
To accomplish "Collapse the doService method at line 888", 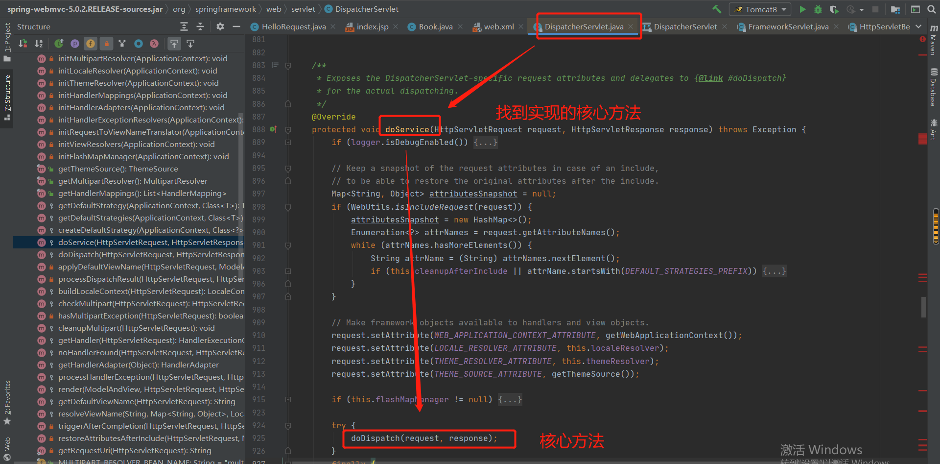I will pos(288,129).
